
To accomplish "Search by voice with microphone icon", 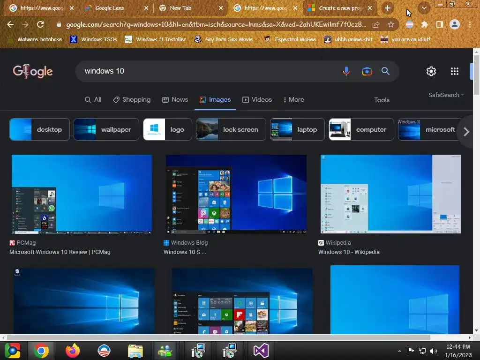I will point(346,71).
